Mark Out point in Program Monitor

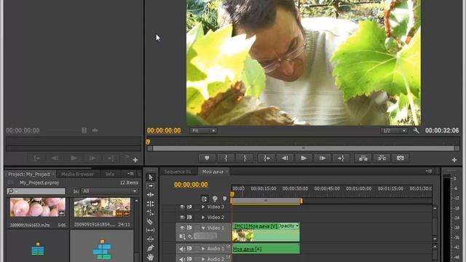(x=245, y=159)
